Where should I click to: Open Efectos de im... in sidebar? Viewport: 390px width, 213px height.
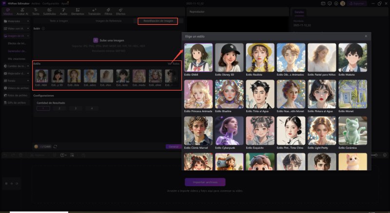(17, 43)
